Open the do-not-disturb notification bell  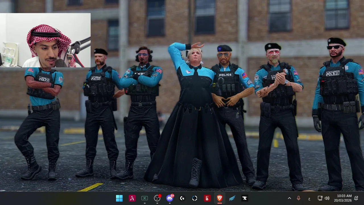tap(356, 198)
